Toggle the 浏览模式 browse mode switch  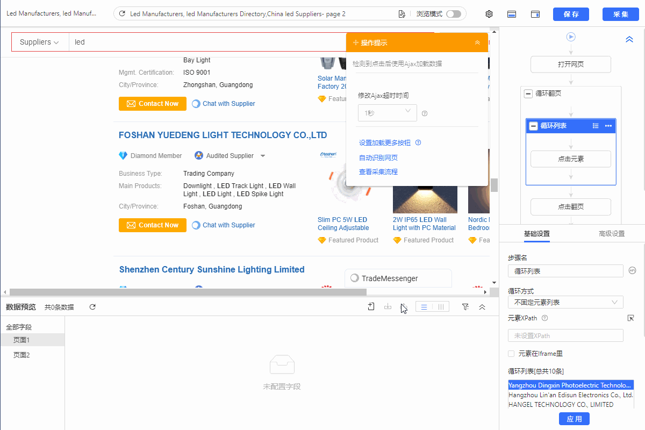tap(453, 14)
